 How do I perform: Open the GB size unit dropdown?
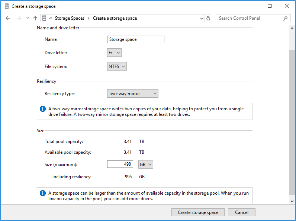(x=145, y=165)
